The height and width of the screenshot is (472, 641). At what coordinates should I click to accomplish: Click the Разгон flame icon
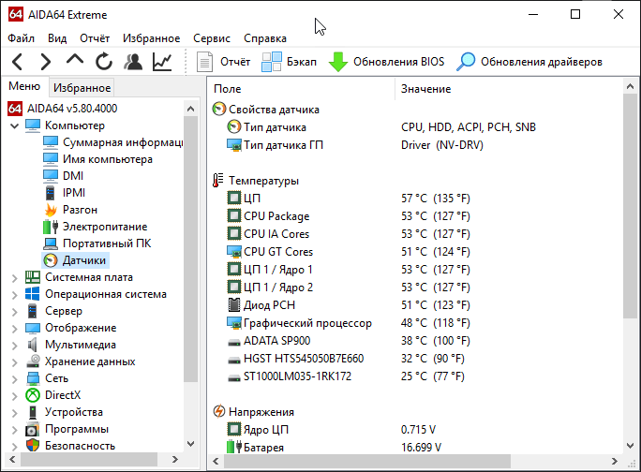click(51, 210)
